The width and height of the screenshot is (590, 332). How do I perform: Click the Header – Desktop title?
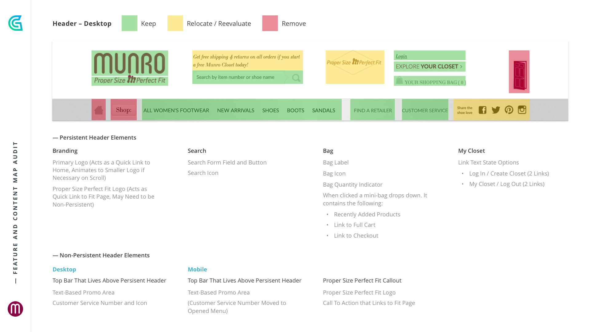pos(82,23)
